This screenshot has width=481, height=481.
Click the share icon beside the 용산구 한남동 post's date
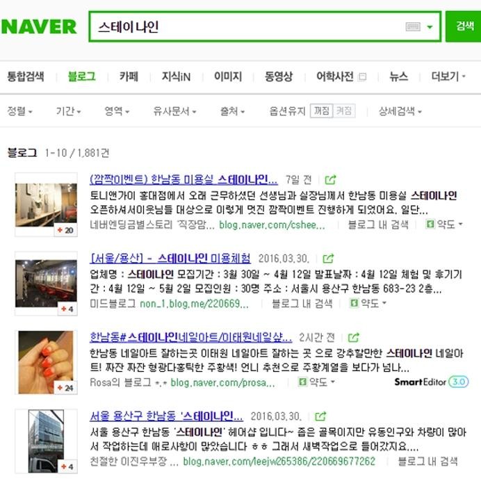point(320,416)
